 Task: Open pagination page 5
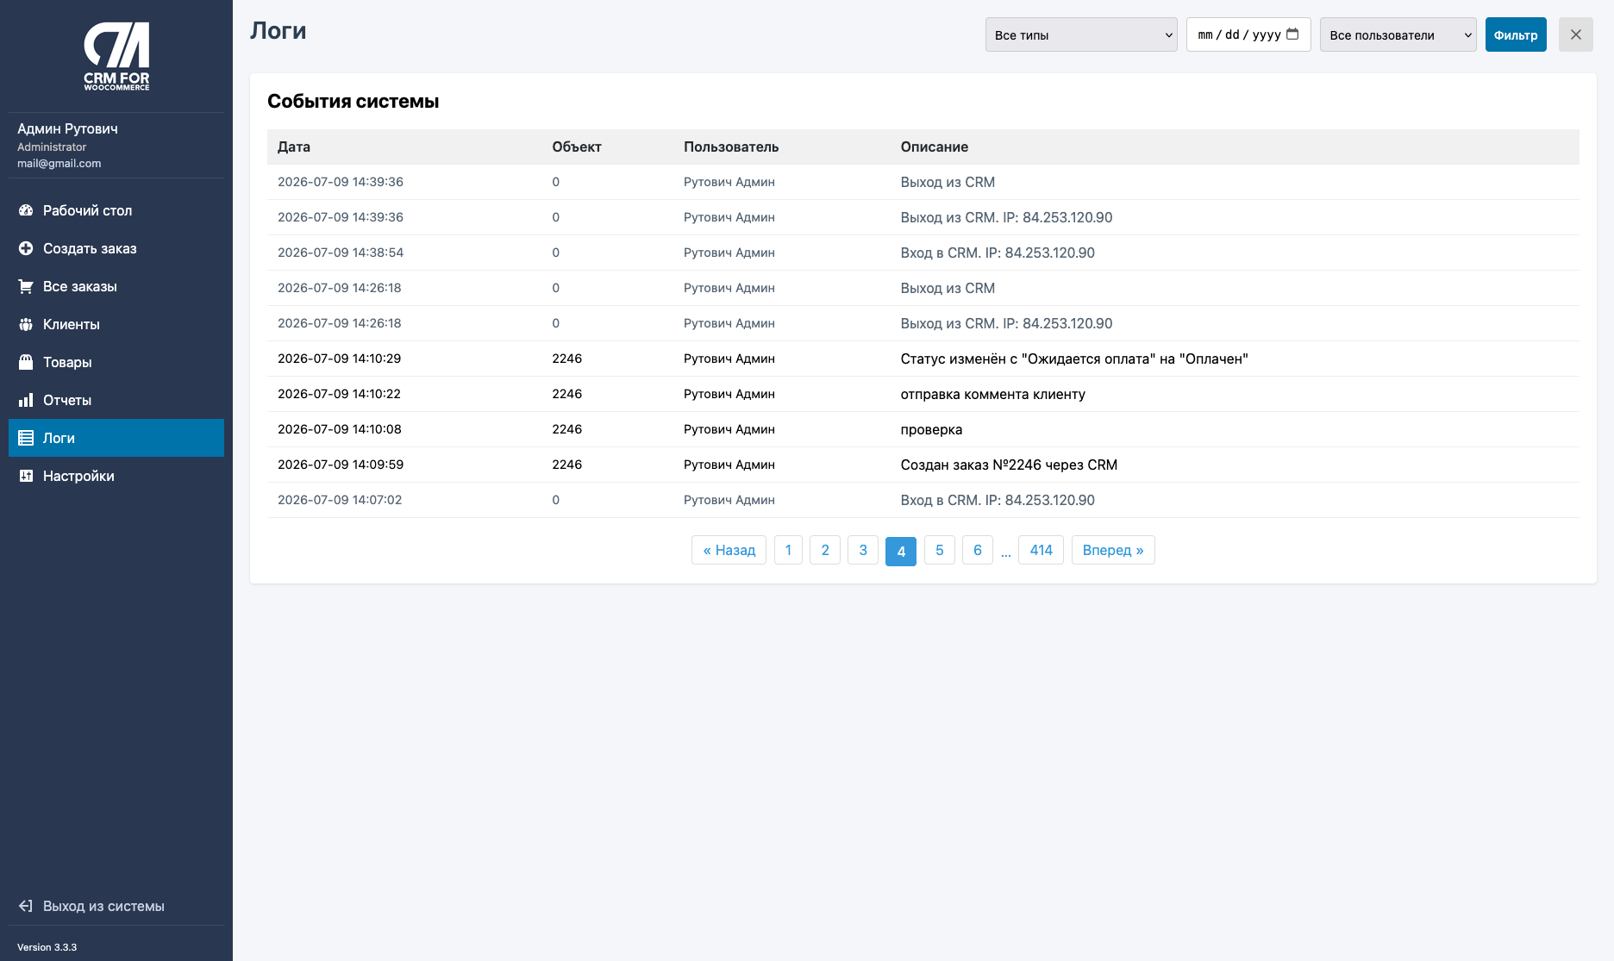[940, 550]
